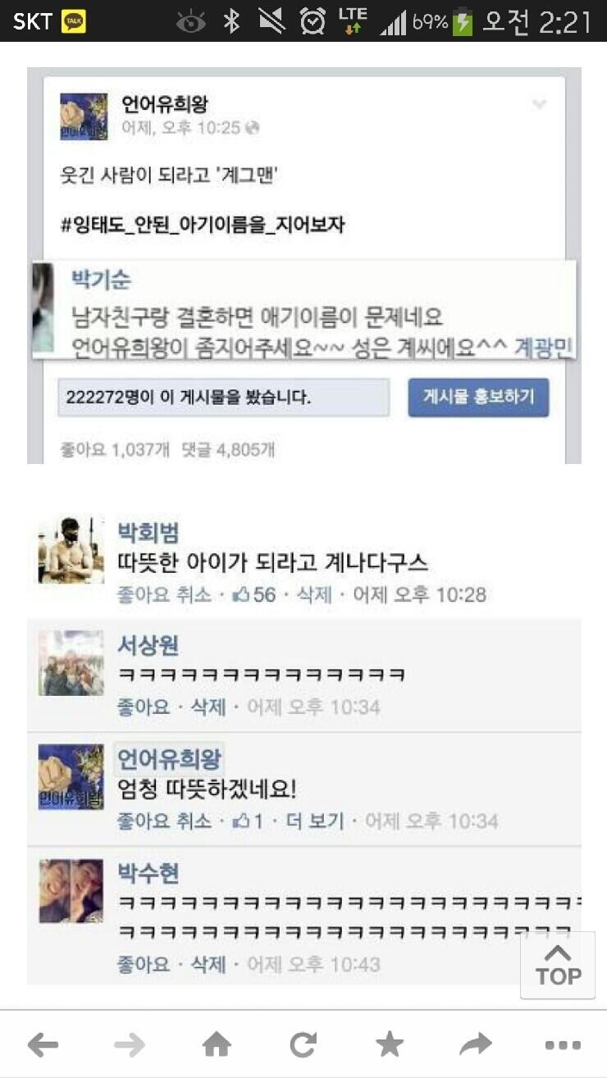Bookmark the page with the star icon
Image resolution: width=607 pixels, height=1078 pixels.
[390, 1044]
